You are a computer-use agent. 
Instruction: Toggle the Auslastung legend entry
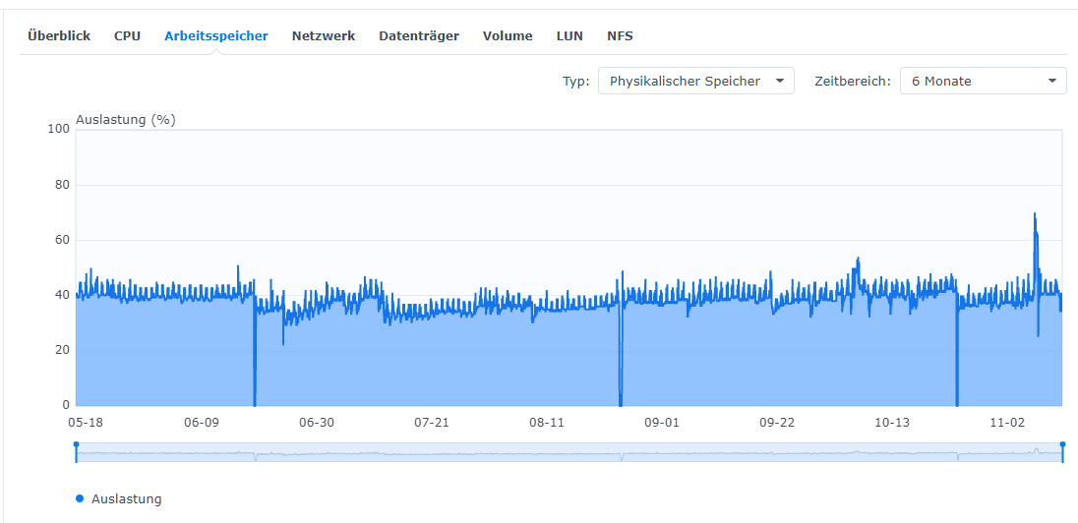pyautogui.click(x=119, y=499)
